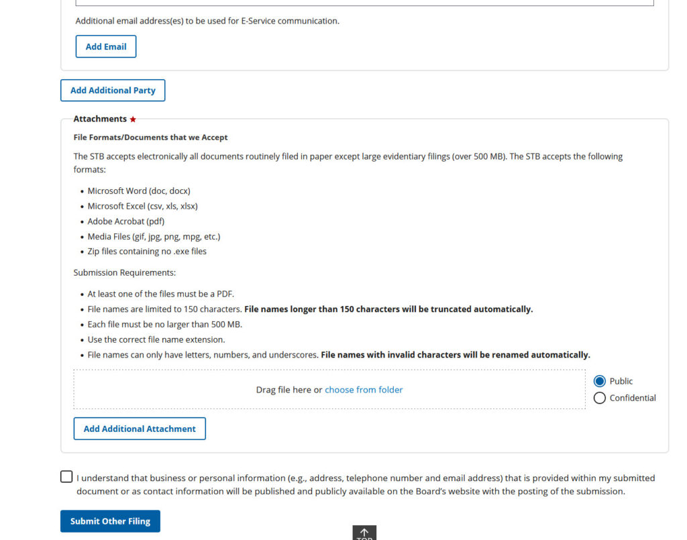The height and width of the screenshot is (540, 687).
Task: Click the 'Adobe Acrobat (pdf)' list item
Action: pos(126,221)
